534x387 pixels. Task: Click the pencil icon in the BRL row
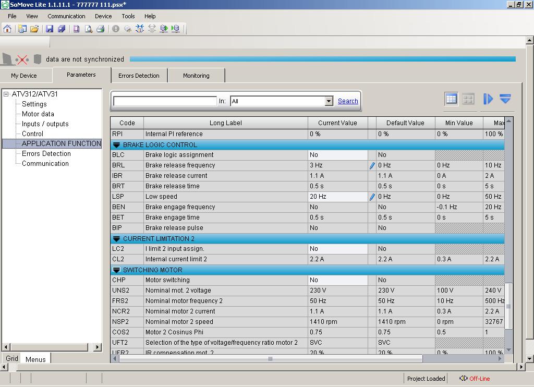click(372, 165)
